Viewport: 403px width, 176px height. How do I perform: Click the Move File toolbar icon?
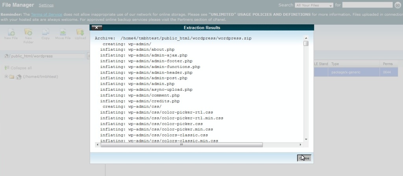pyautogui.click(x=63, y=32)
